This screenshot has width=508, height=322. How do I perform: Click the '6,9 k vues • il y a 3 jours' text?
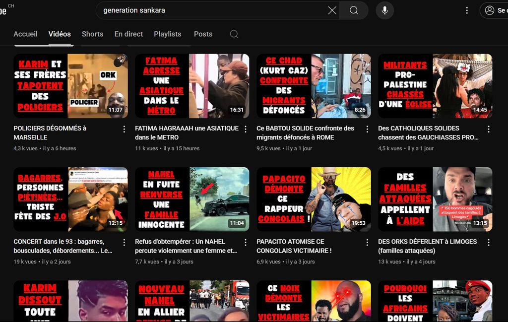click(x=285, y=261)
